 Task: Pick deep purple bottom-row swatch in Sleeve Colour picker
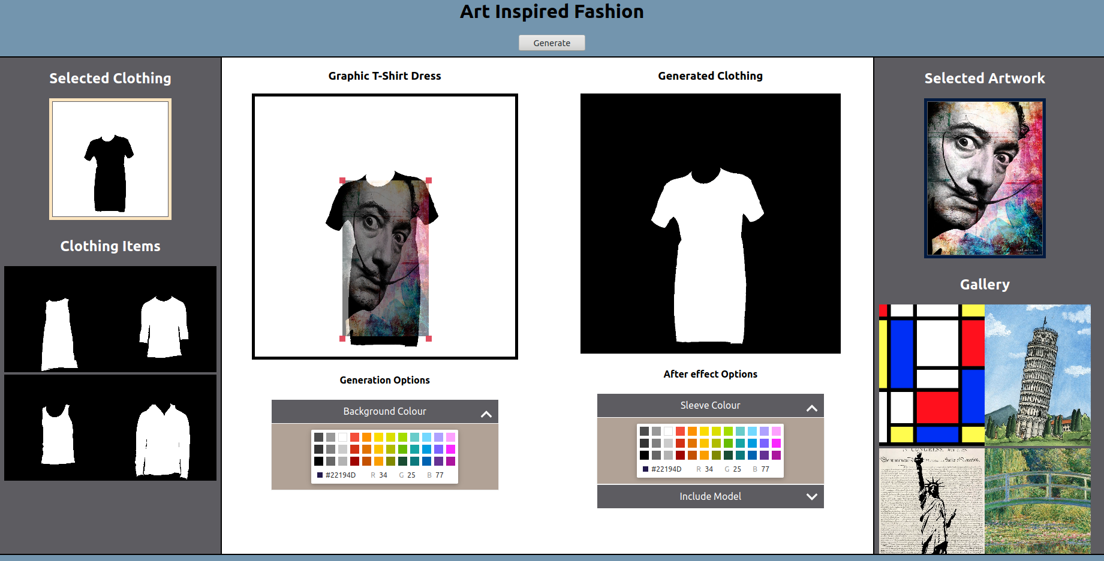coord(764,455)
